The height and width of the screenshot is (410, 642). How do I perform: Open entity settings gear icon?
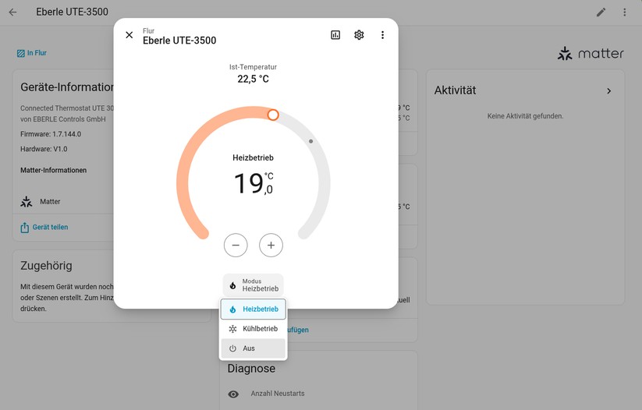pyautogui.click(x=359, y=35)
